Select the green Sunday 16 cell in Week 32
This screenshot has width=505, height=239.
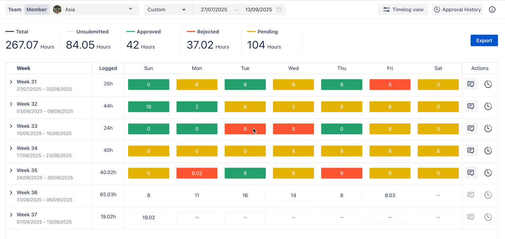click(x=149, y=107)
